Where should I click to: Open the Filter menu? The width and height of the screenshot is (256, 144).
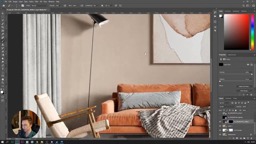[36, 2]
